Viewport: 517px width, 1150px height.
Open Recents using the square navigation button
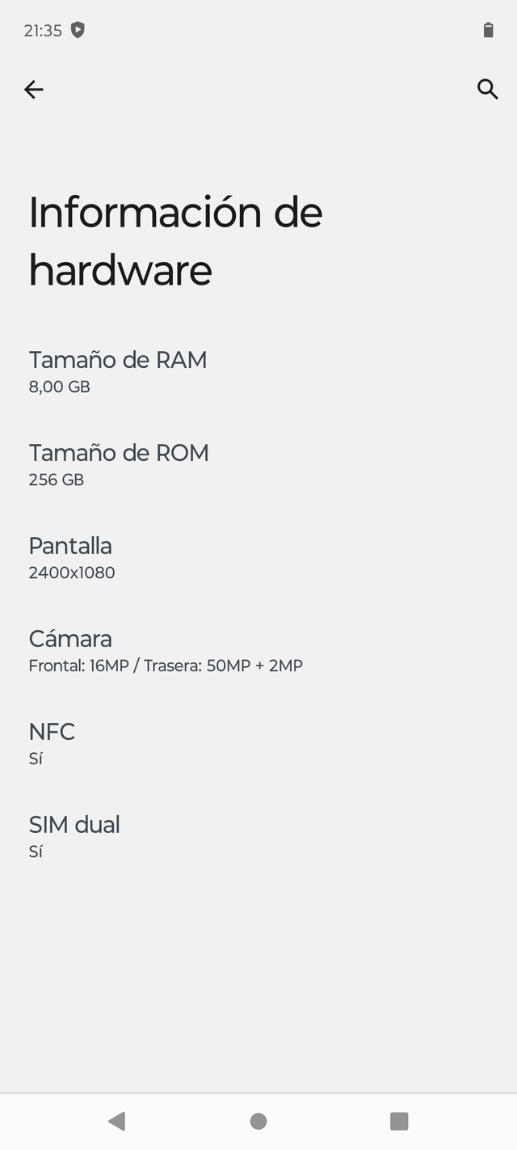(x=399, y=1121)
